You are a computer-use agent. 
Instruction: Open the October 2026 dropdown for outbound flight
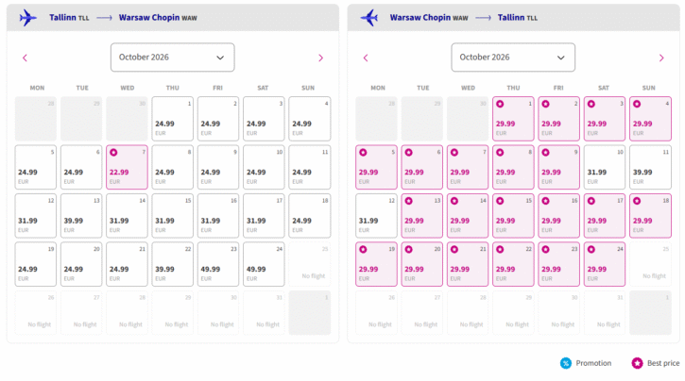point(172,58)
